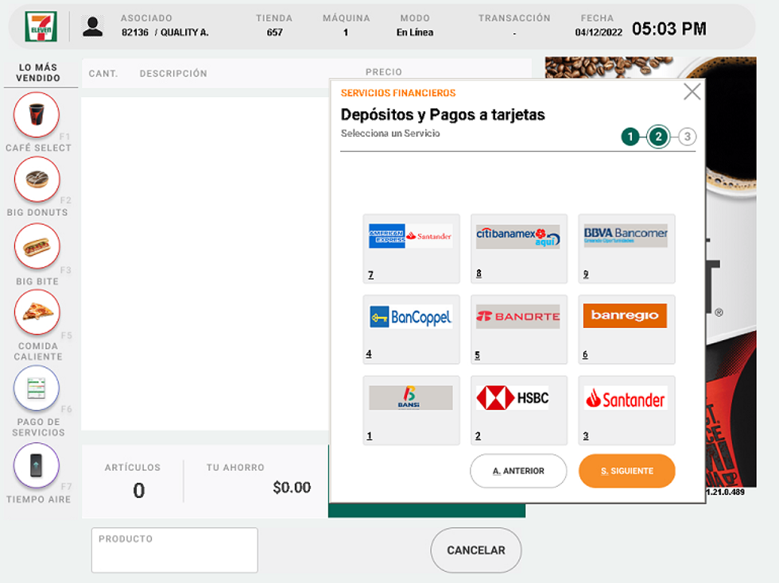Choose the Big Bite hot dog icon

tap(37, 246)
